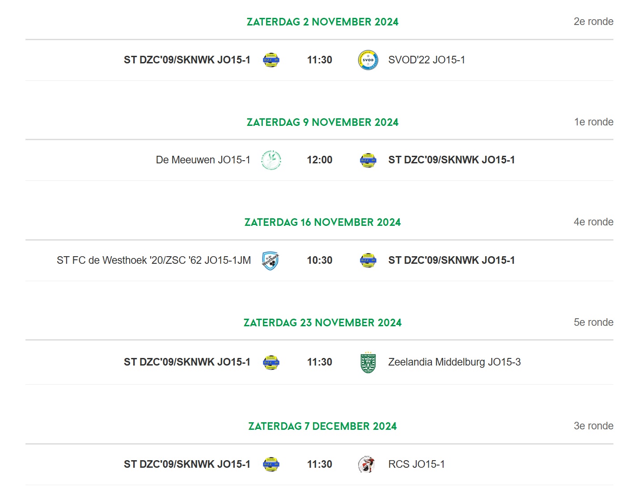Image resolution: width=638 pixels, height=499 pixels.
Task: Open the SVOD'22 JO15-1 team link
Action: [x=427, y=60]
